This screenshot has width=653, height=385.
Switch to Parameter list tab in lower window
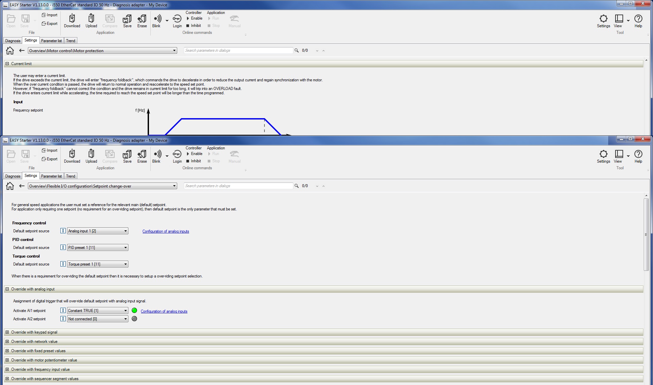pos(51,176)
